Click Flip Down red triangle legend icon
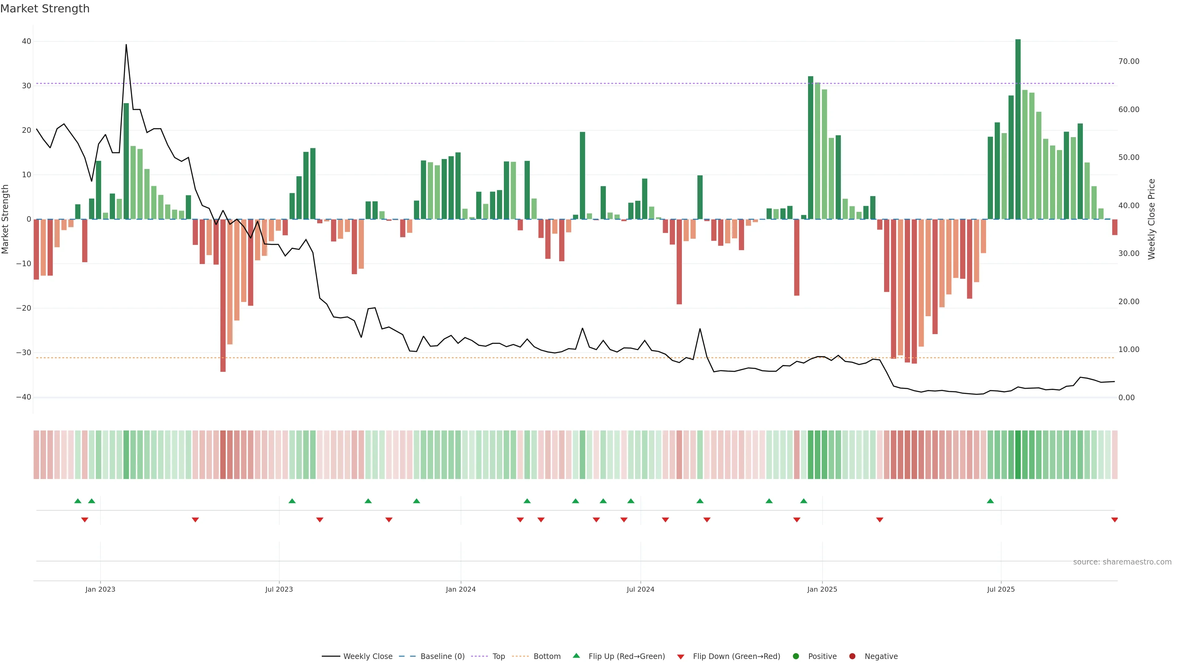 [681, 657]
